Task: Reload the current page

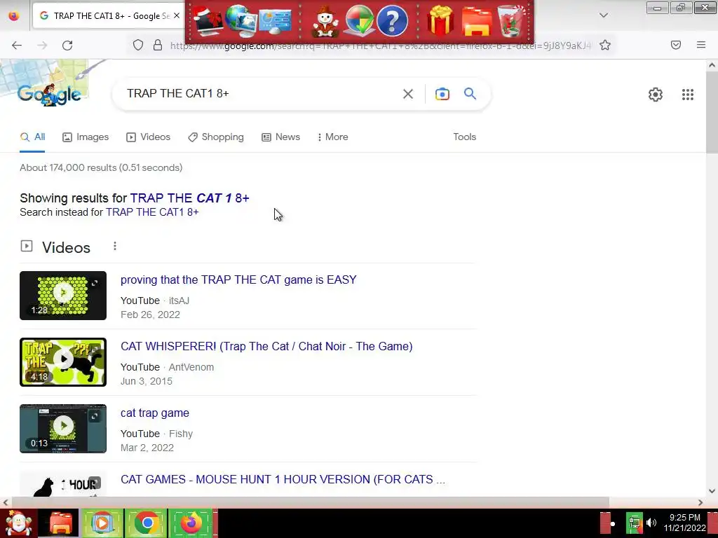Action: click(67, 45)
